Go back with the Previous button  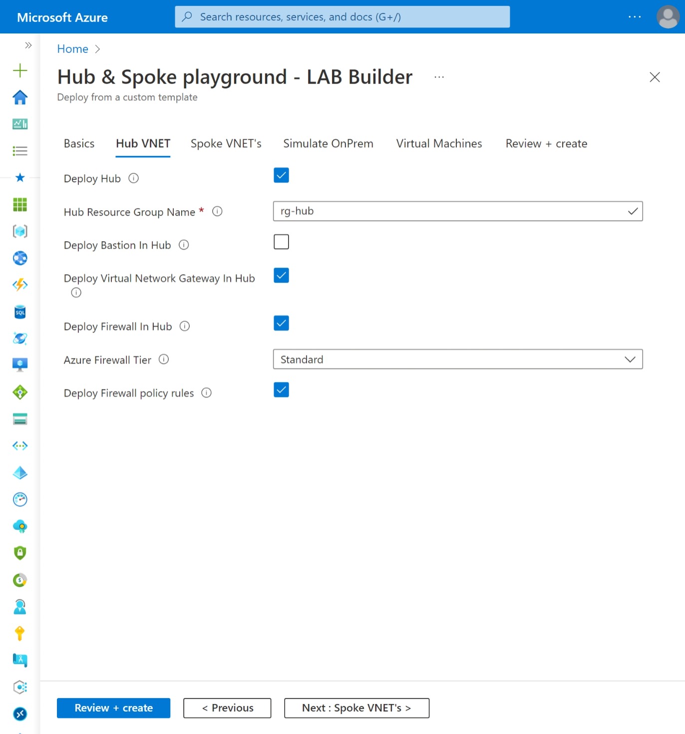(227, 708)
